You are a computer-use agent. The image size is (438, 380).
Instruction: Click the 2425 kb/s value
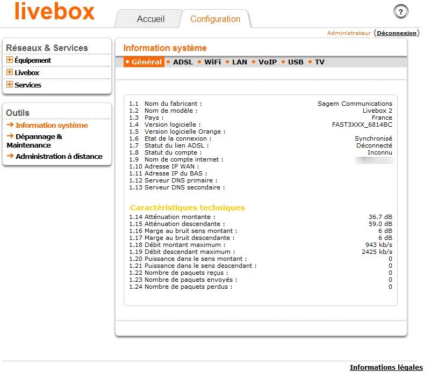(x=377, y=252)
